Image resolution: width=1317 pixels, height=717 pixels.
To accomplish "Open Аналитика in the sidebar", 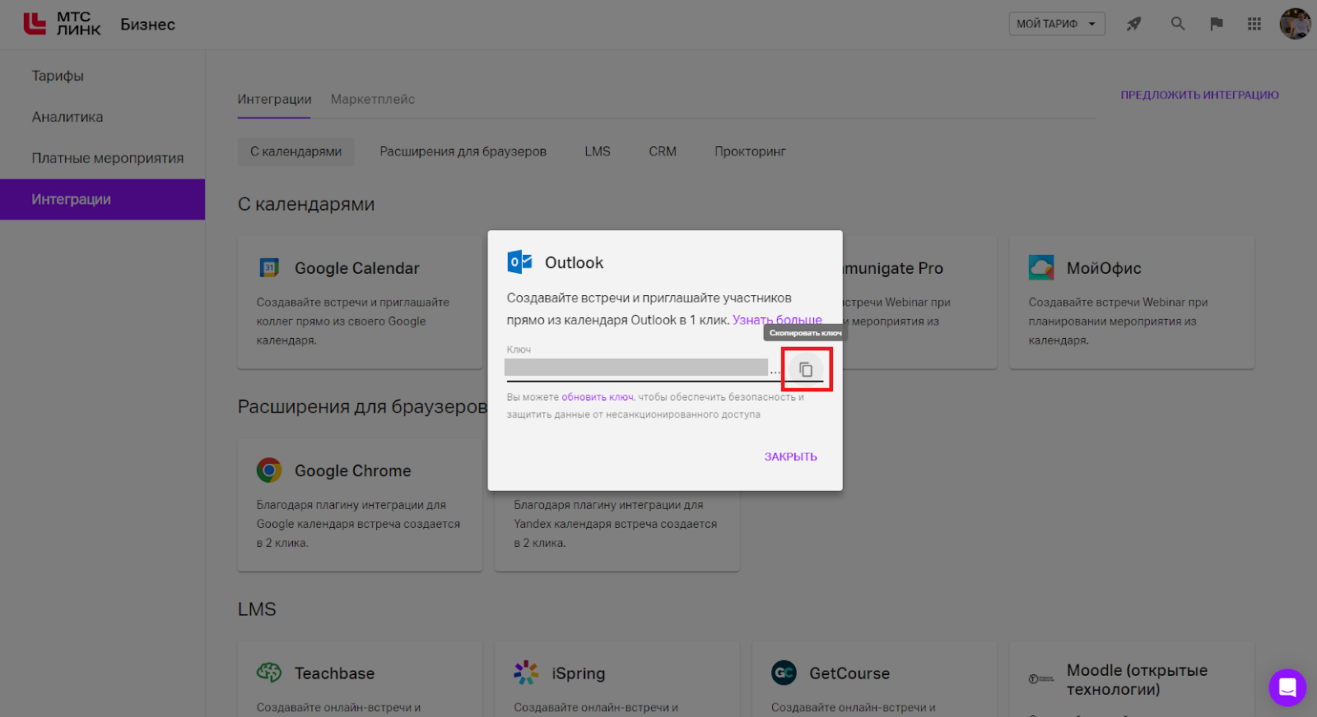I will tap(67, 117).
